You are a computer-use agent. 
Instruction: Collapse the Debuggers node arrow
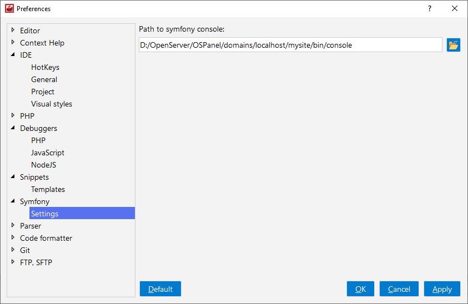13,128
